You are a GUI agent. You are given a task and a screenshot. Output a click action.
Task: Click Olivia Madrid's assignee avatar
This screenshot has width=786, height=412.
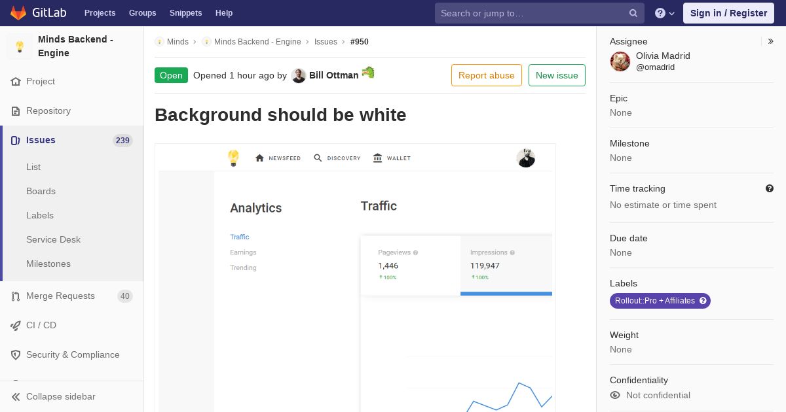620,61
